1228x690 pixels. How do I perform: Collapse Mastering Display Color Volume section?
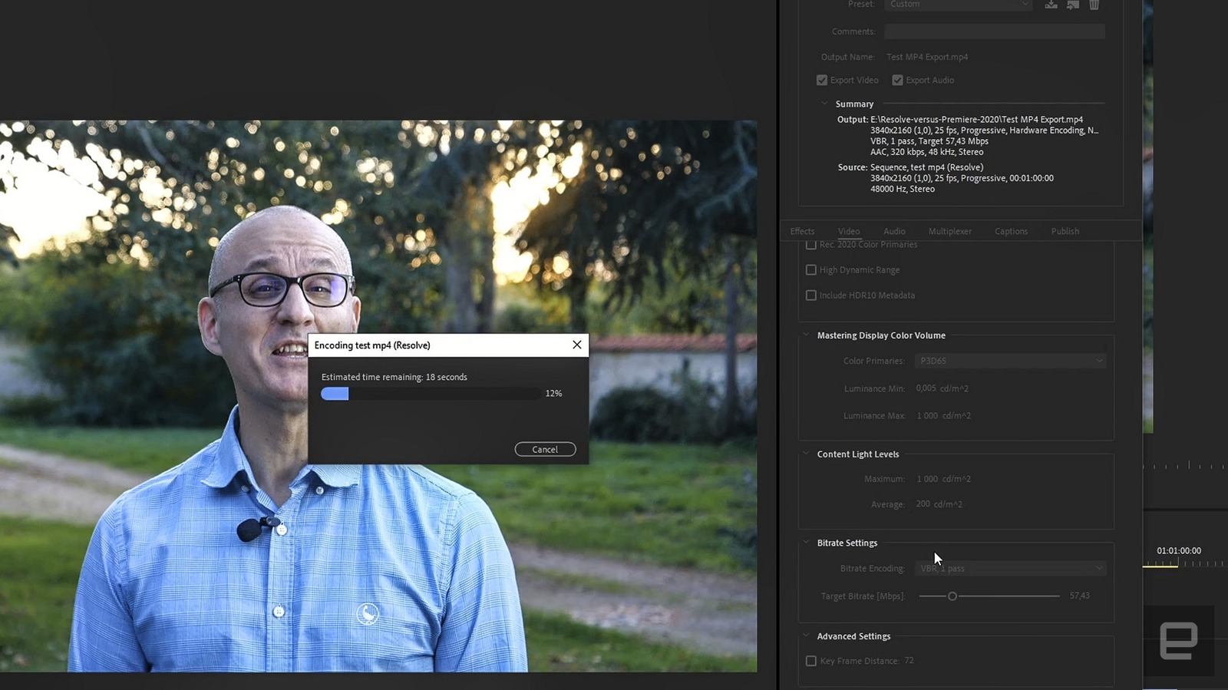(806, 335)
